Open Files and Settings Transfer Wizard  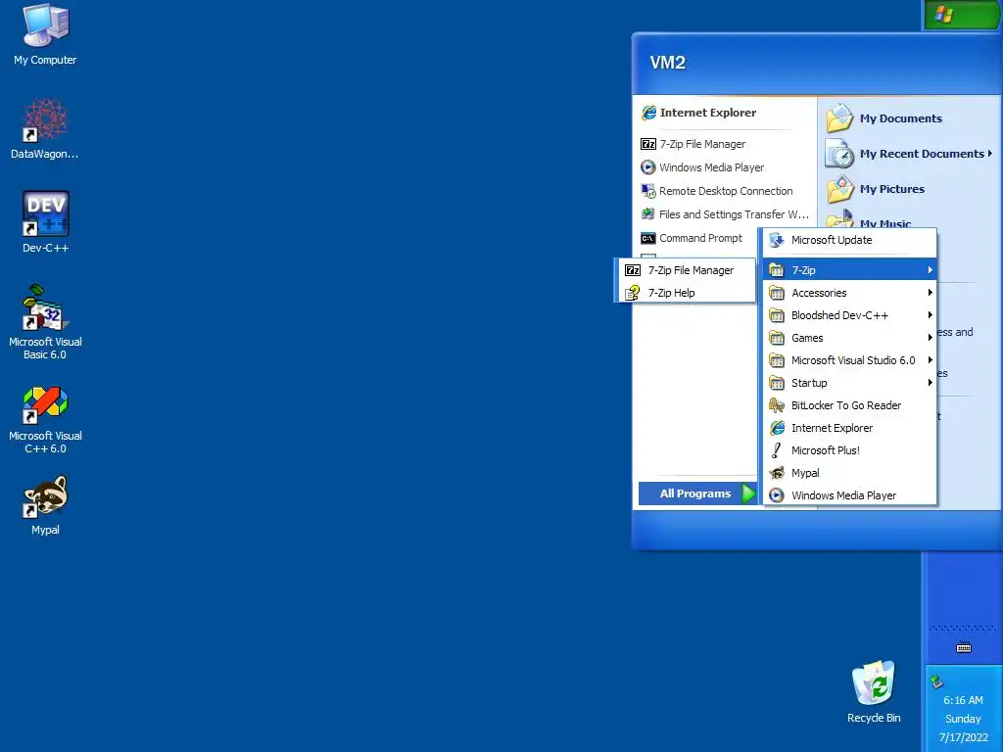click(725, 214)
